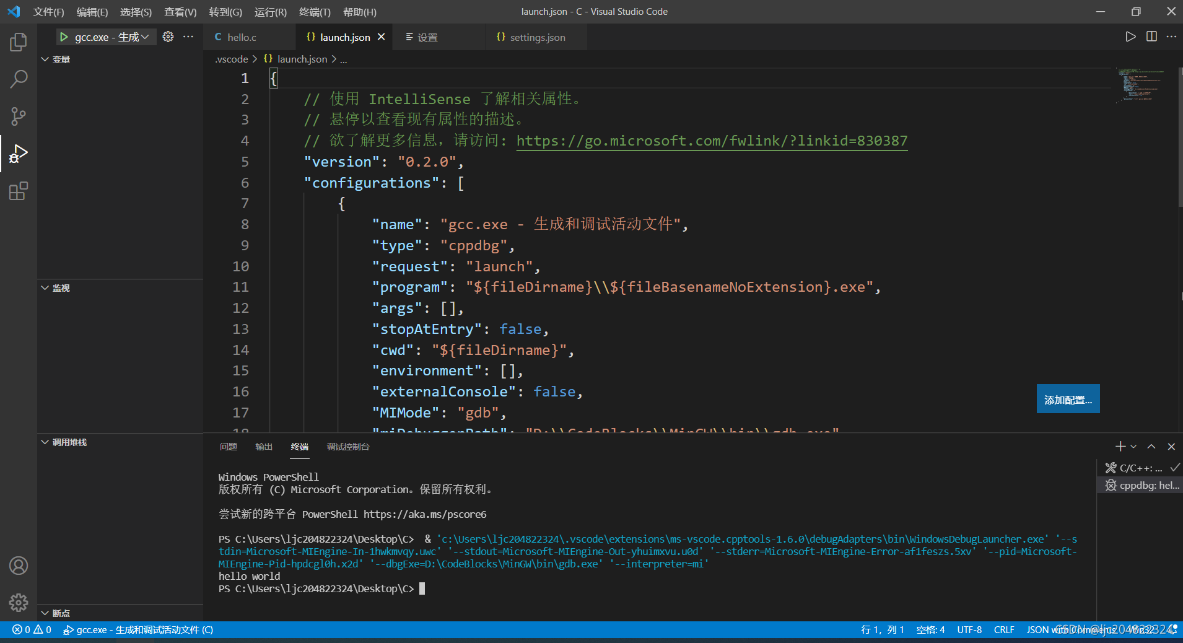Open the 编辑(E) menu
1183x643 pixels.
click(92, 12)
